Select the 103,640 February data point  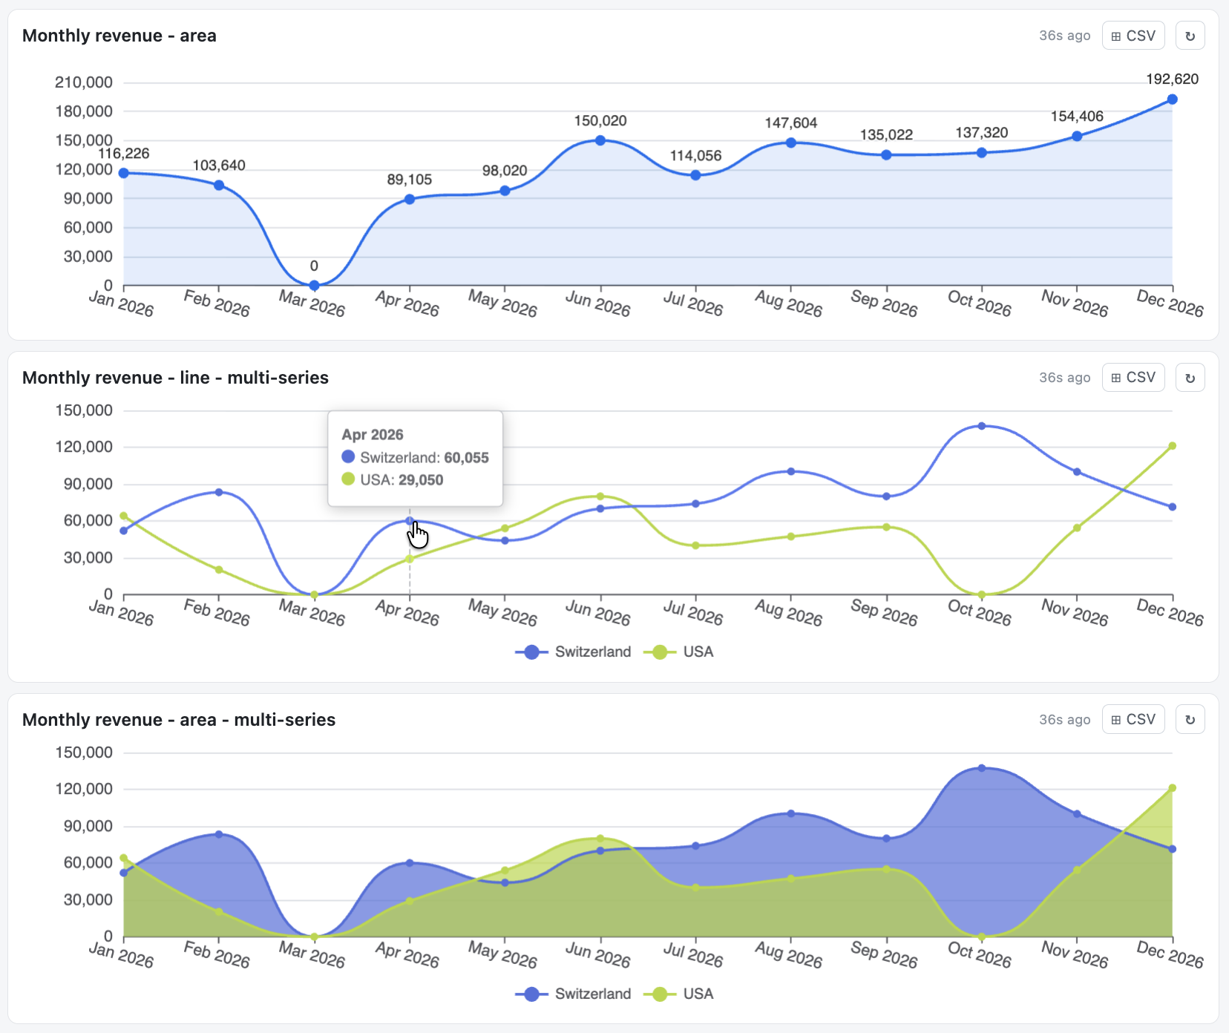(x=219, y=185)
